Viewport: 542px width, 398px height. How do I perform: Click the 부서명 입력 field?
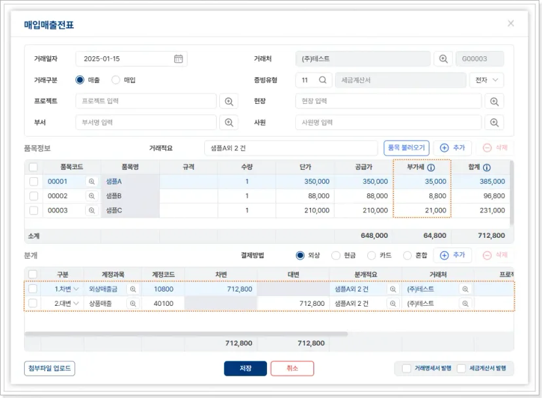click(x=146, y=122)
